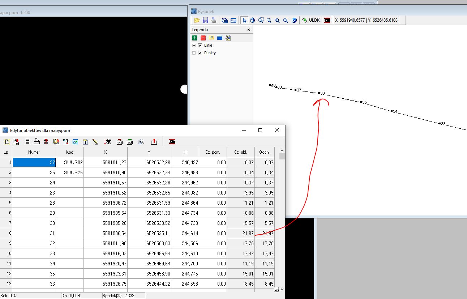Save drawing with floppy disk icon
The image size is (467, 299).
tap(205, 20)
